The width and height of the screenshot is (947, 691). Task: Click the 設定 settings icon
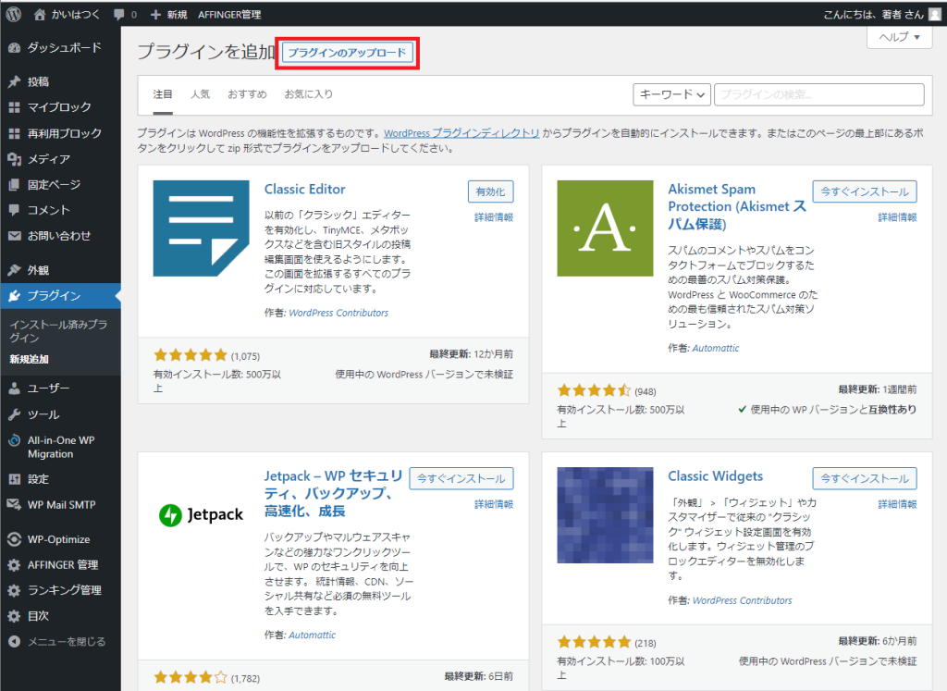[15, 479]
